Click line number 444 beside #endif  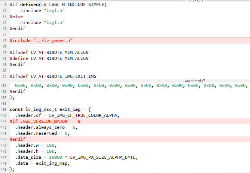click(x=3, y=139)
